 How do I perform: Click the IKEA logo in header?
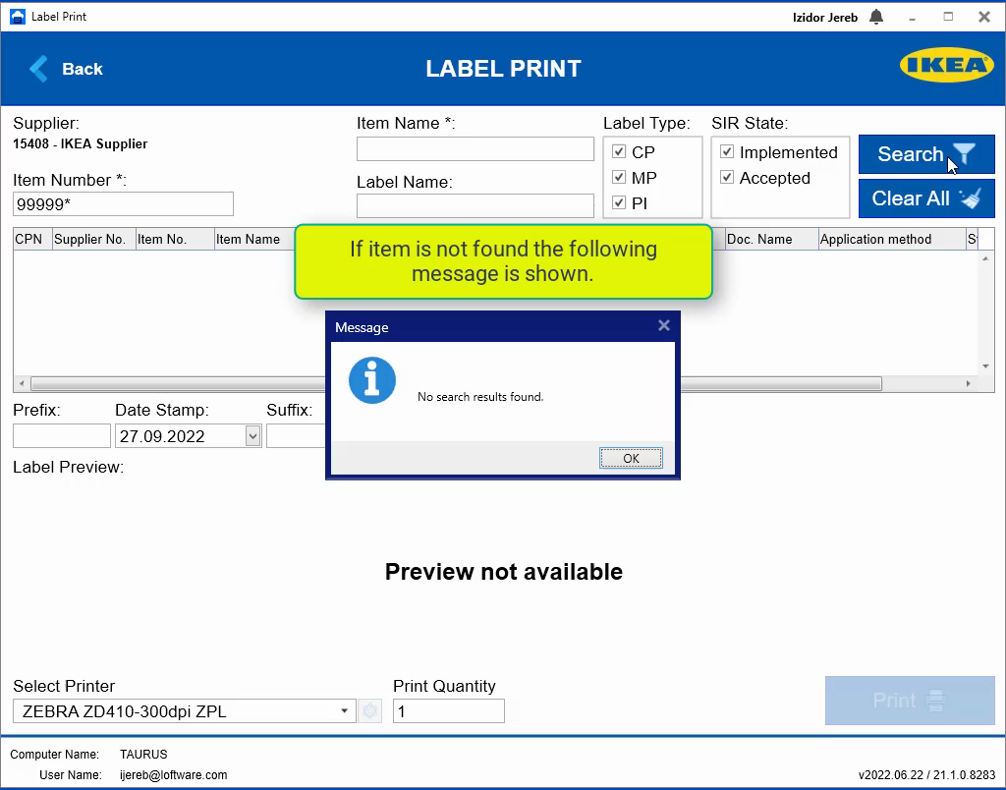(947, 65)
